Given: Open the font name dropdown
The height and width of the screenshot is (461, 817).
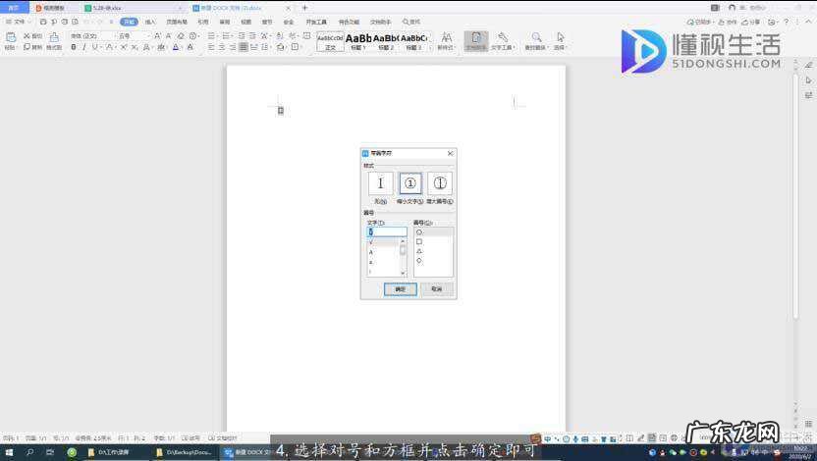Looking at the screenshot, I should coord(90,36).
